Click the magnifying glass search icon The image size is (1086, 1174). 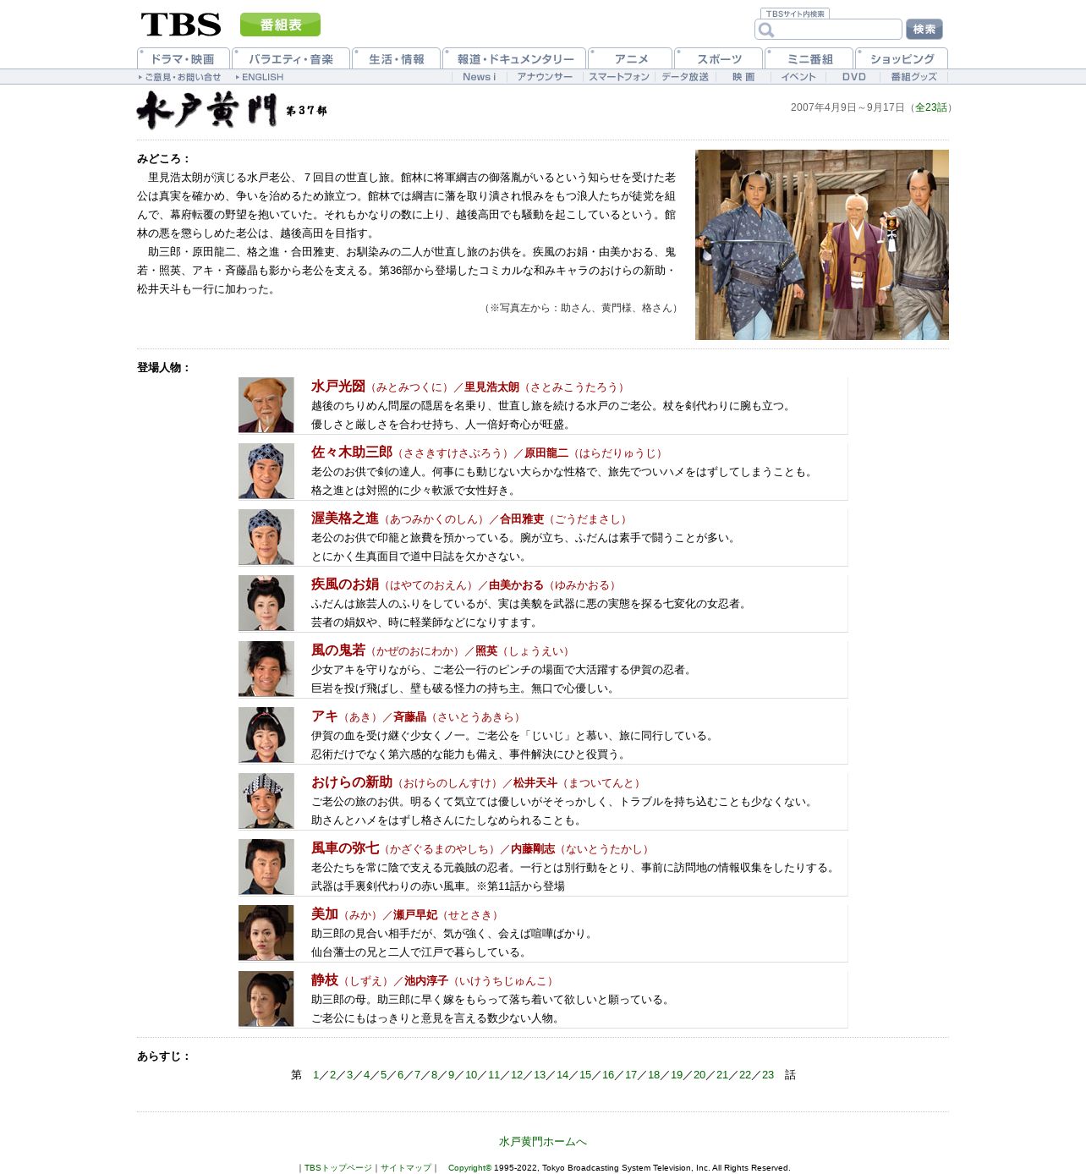(x=766, y=30)
